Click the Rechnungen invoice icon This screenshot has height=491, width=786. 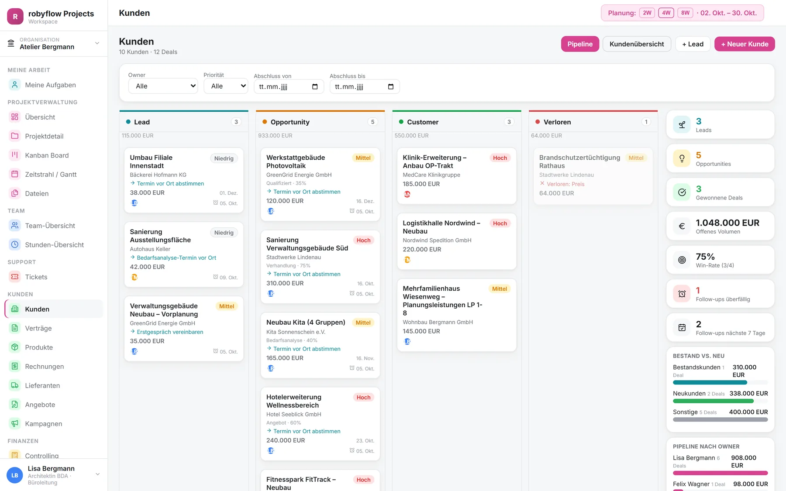15,366
